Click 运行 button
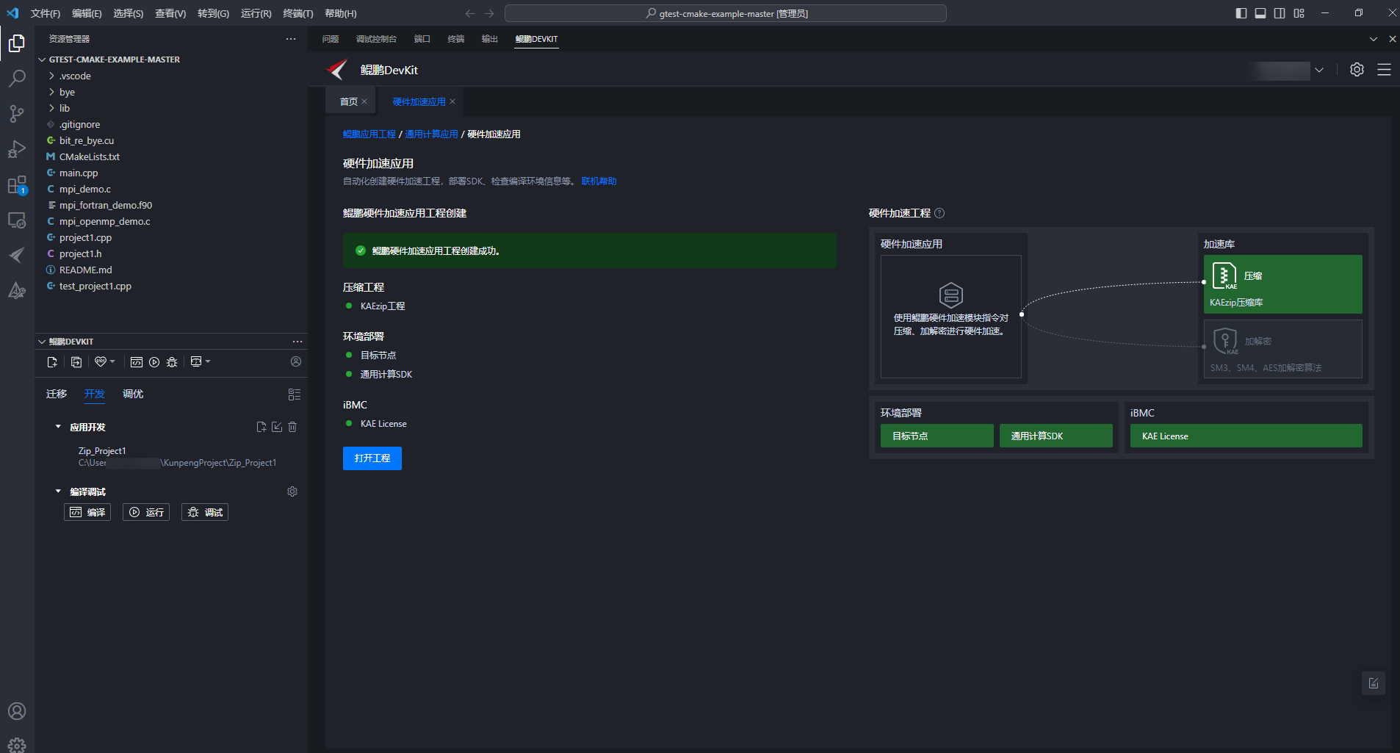The width and height of the screenshot is (1400, 753). [146, 512]
